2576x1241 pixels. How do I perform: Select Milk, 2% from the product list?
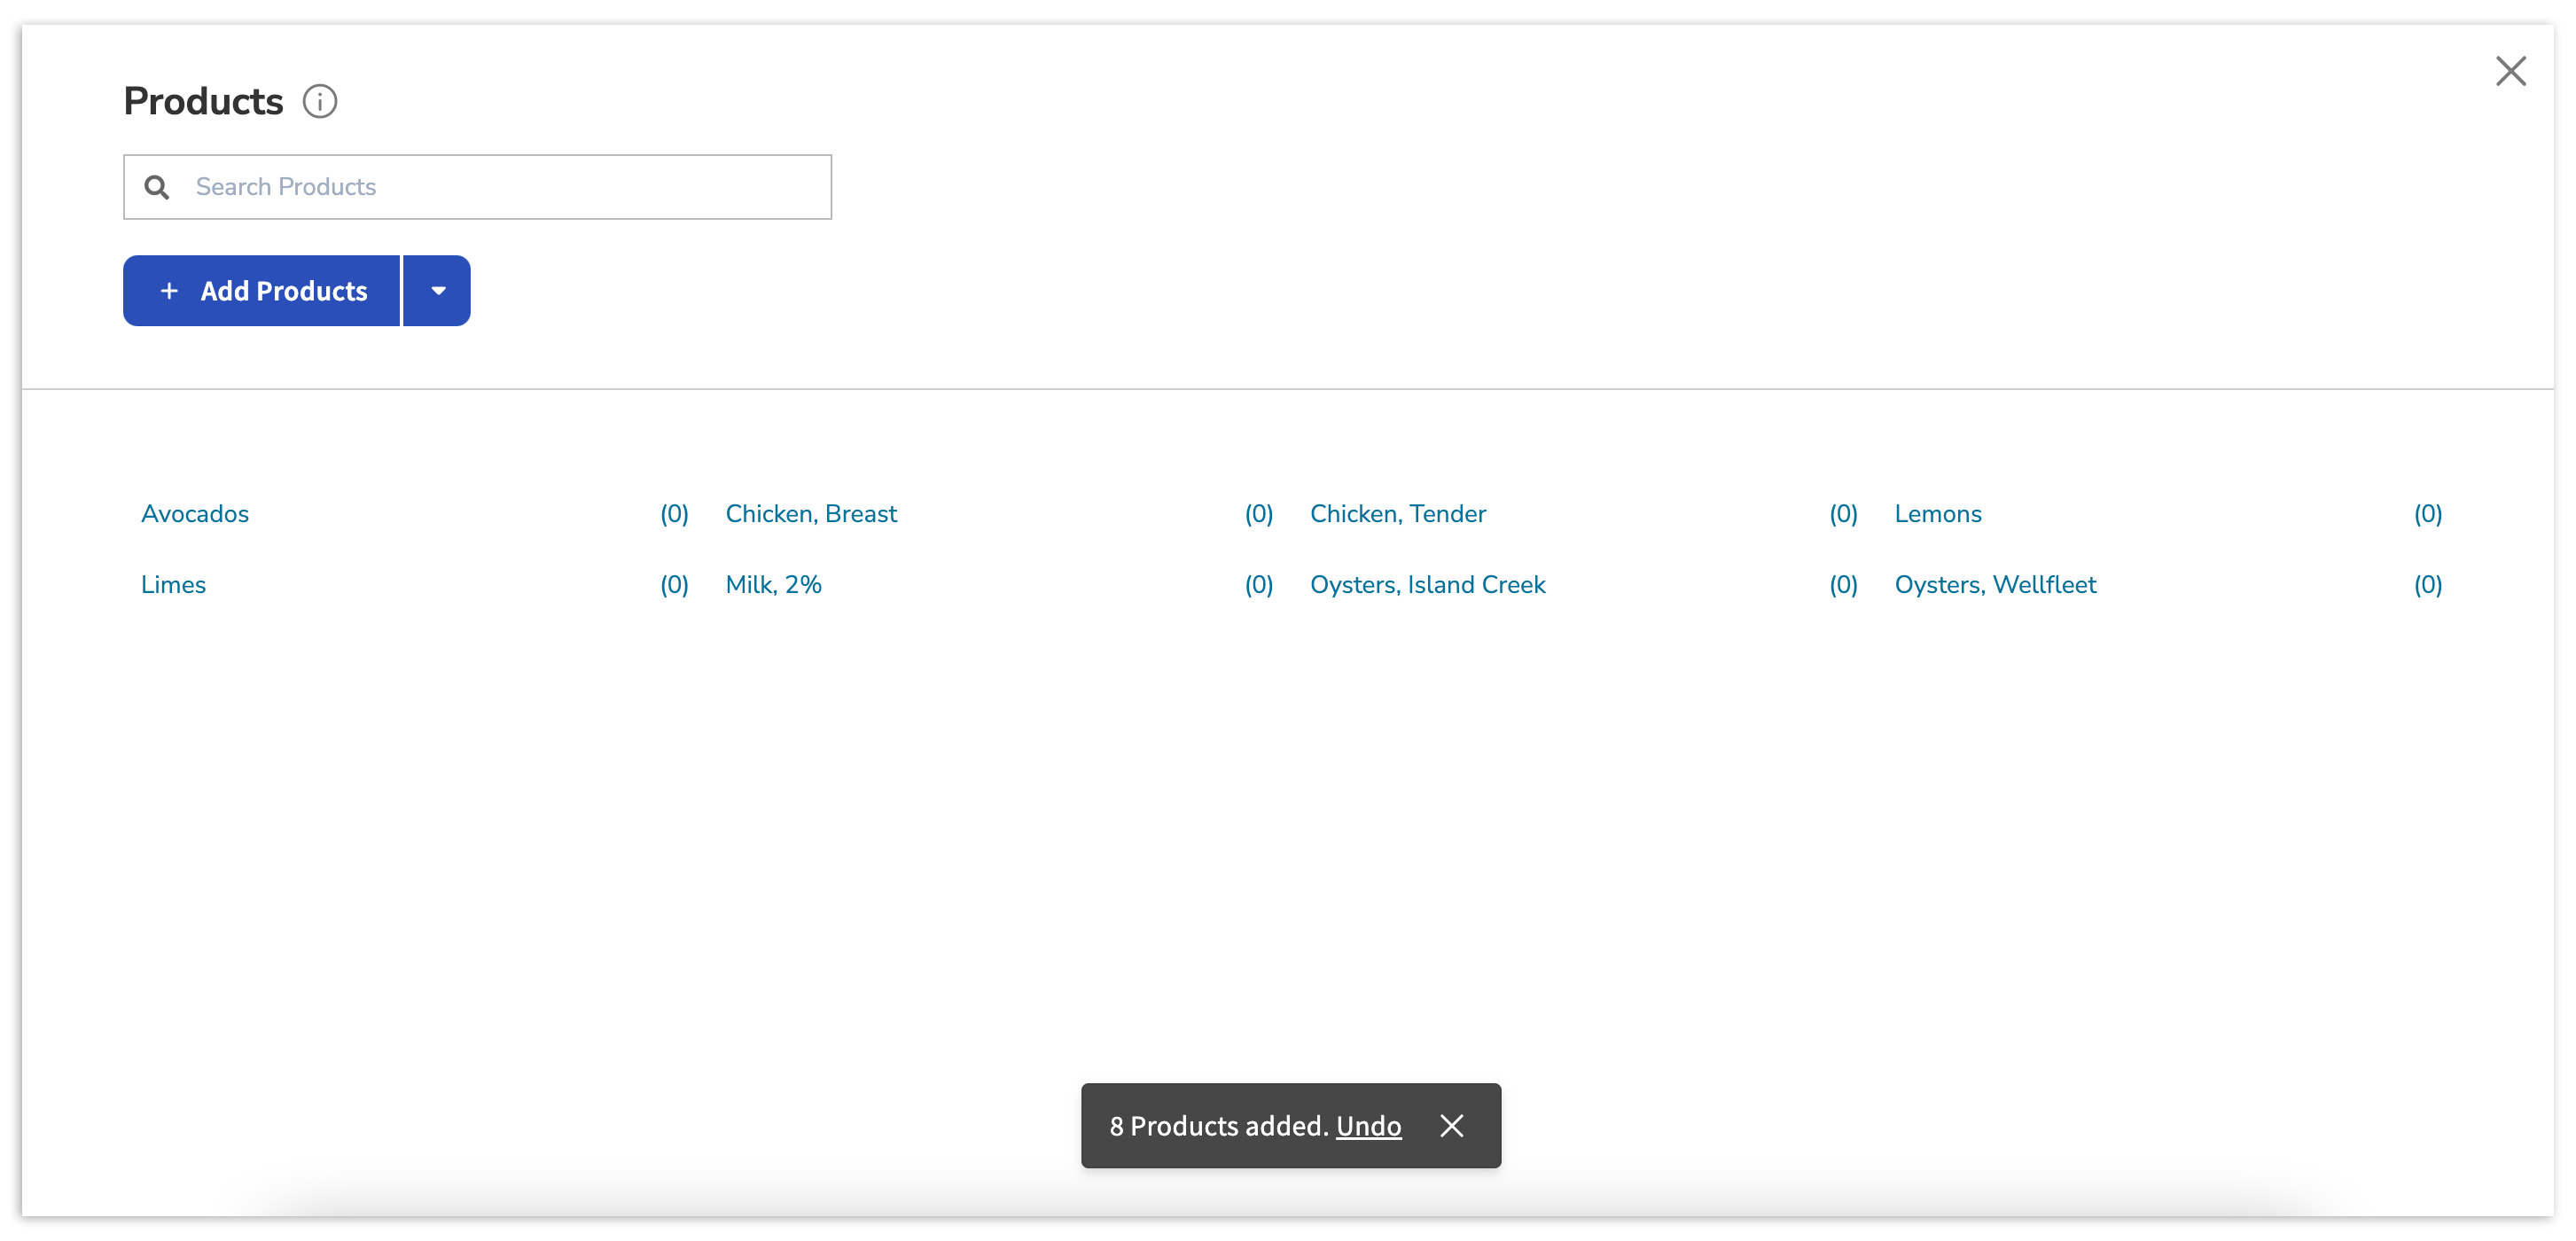pos(773,585)
